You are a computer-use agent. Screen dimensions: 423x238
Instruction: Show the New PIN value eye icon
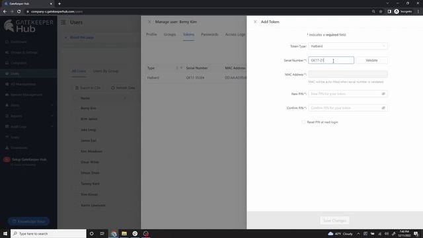[383, 94]
